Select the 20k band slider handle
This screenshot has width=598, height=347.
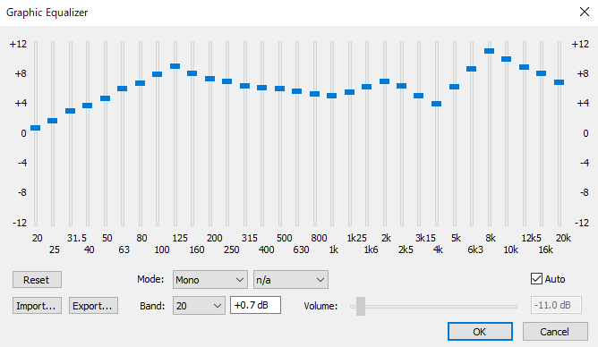pos(560,82)
